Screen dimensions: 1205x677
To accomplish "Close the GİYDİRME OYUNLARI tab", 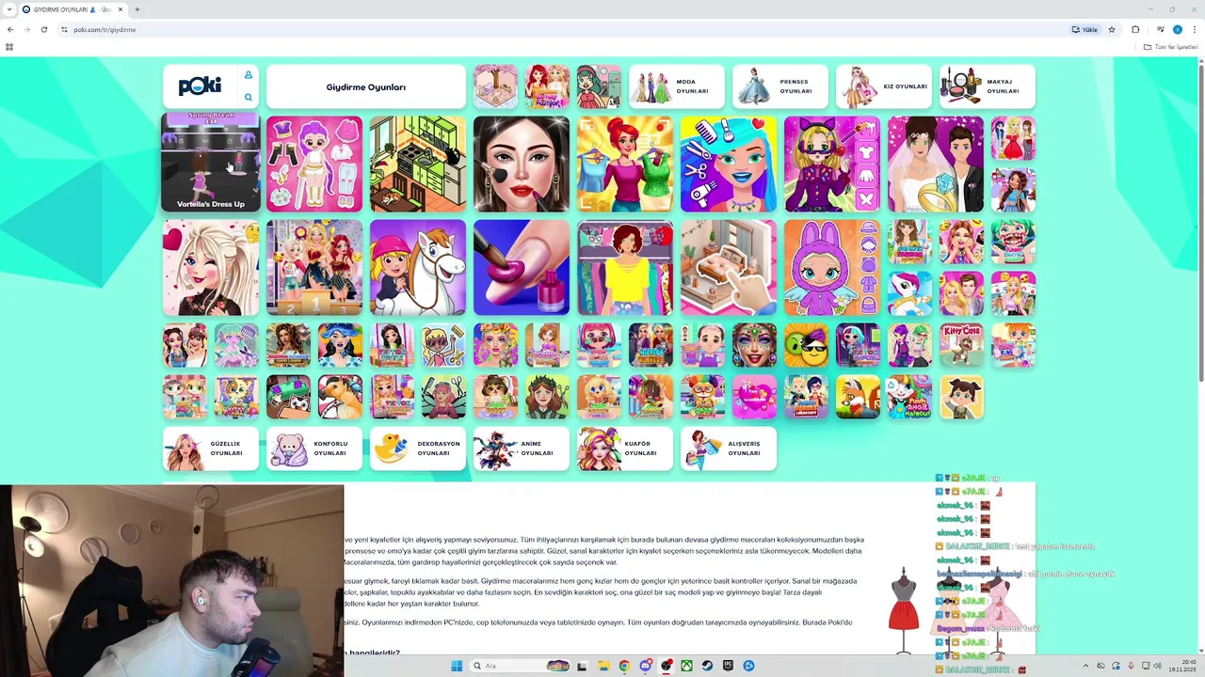I will point(120,9).
